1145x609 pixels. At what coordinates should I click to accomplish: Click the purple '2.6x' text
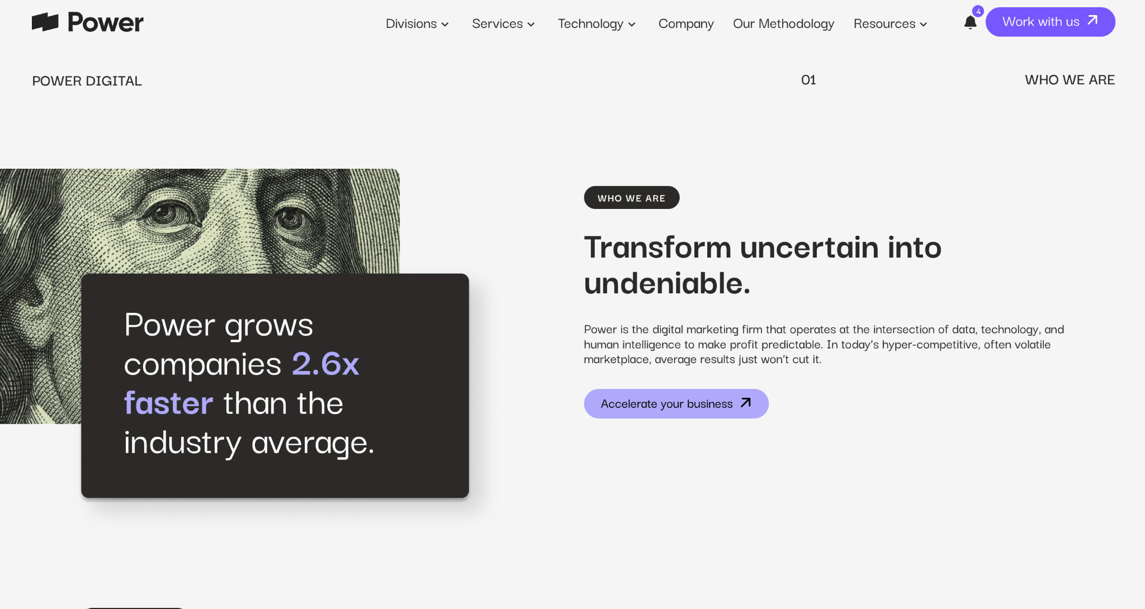point(325,364)
